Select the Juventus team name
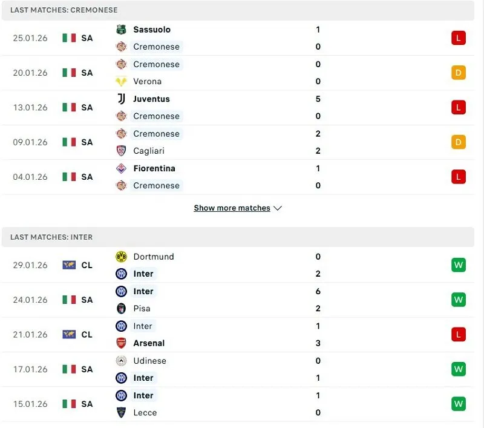 [x=151, y=99]
